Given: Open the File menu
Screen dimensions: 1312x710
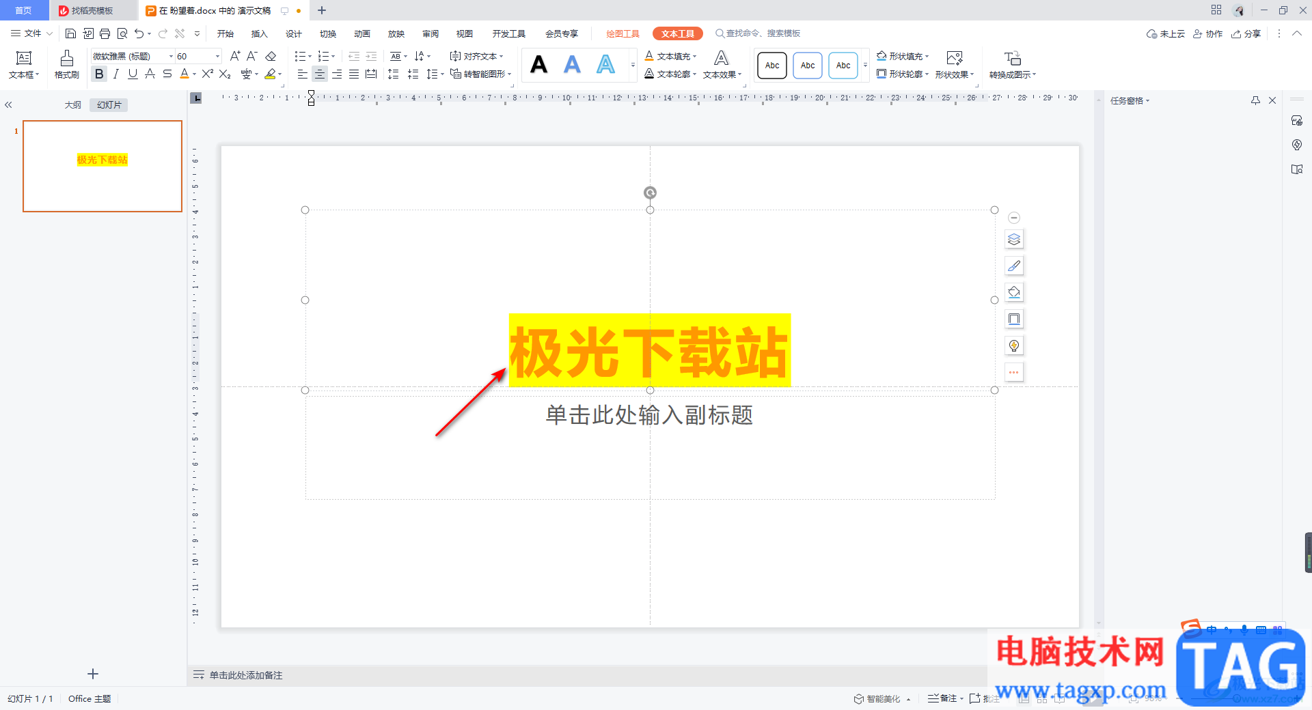Looking at the screenshot, I should point(32,33).
